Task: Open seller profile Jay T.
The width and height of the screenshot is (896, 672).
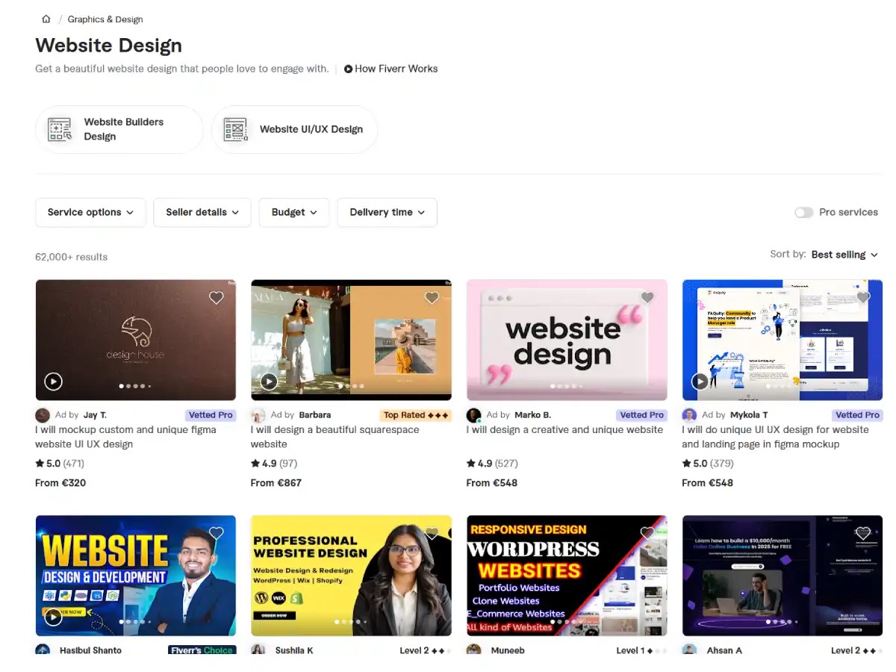Action: [95, 415]
